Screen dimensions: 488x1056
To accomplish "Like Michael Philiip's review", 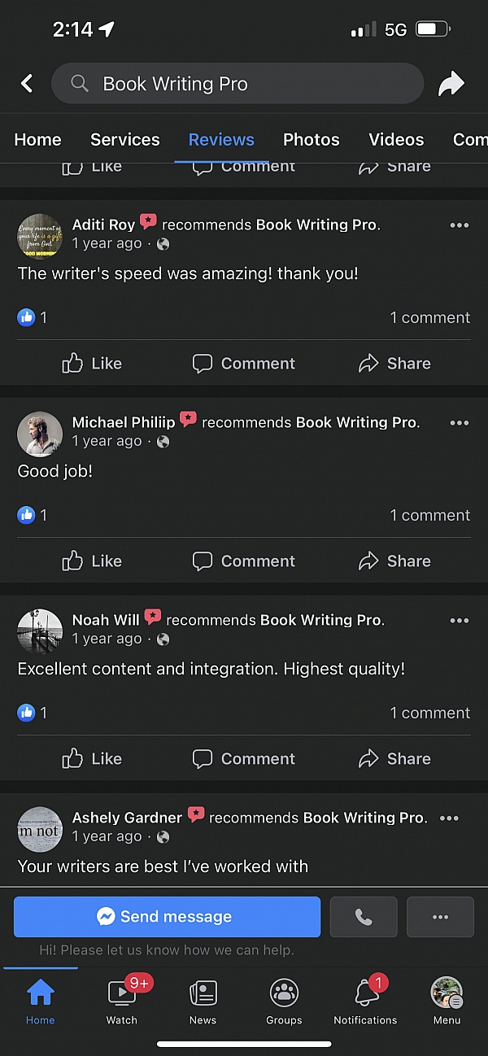I will click(92, 561).
